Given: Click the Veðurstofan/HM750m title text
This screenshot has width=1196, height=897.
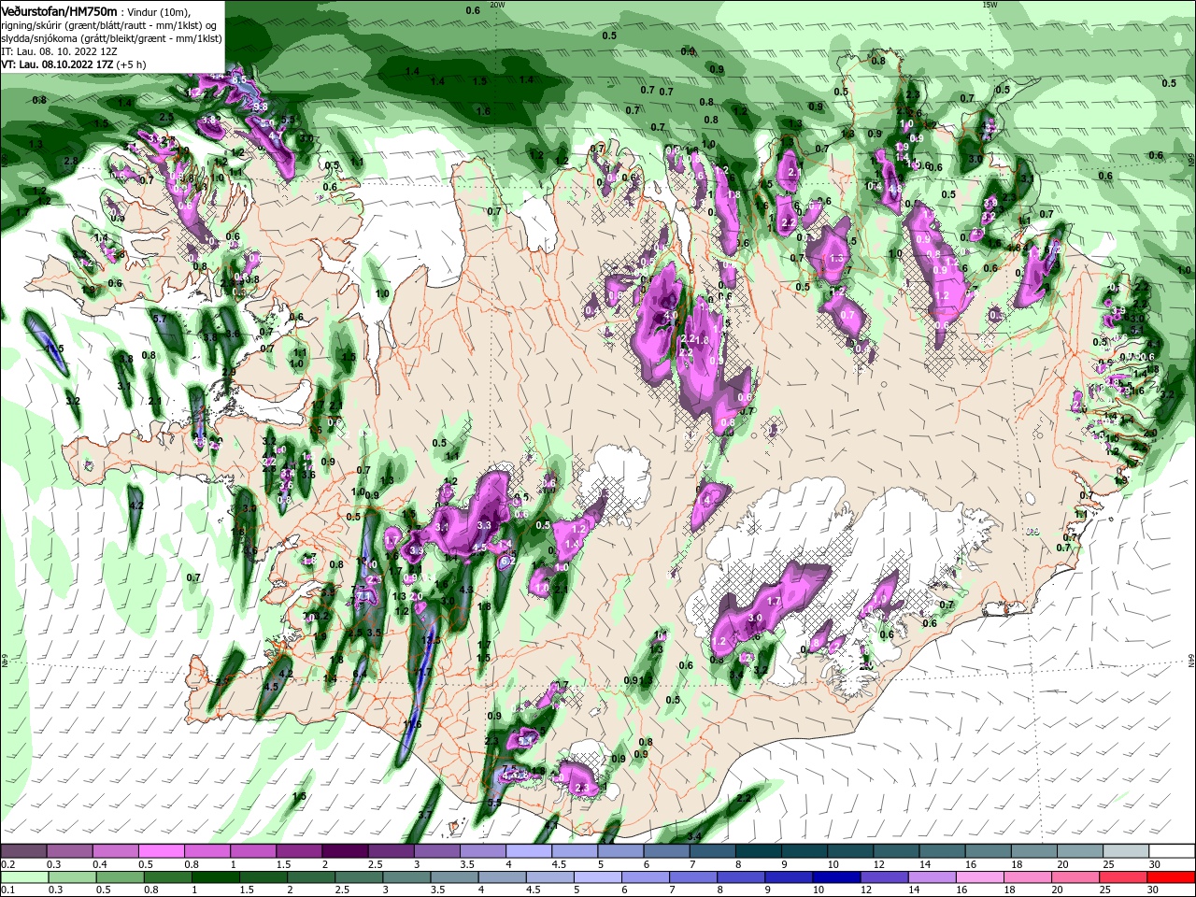Looking at the screenshot, I should pos(60,11).
